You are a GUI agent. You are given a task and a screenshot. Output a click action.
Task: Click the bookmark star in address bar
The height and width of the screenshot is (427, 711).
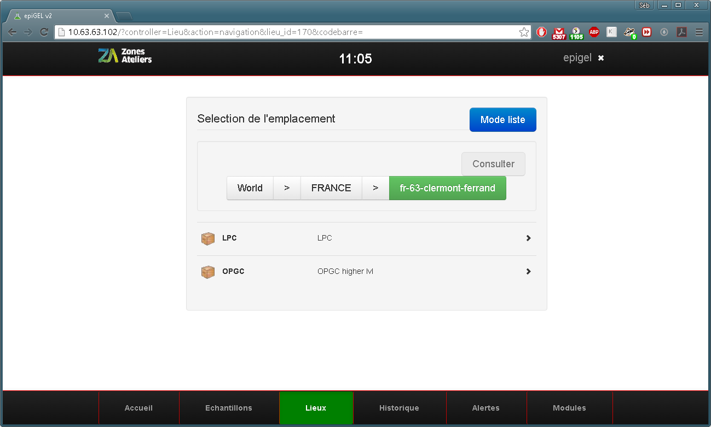(x=524, y=32)
